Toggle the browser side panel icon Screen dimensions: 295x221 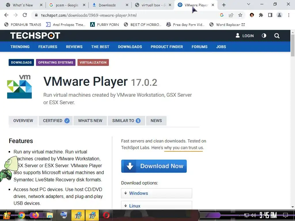click(x=270, y=15)
